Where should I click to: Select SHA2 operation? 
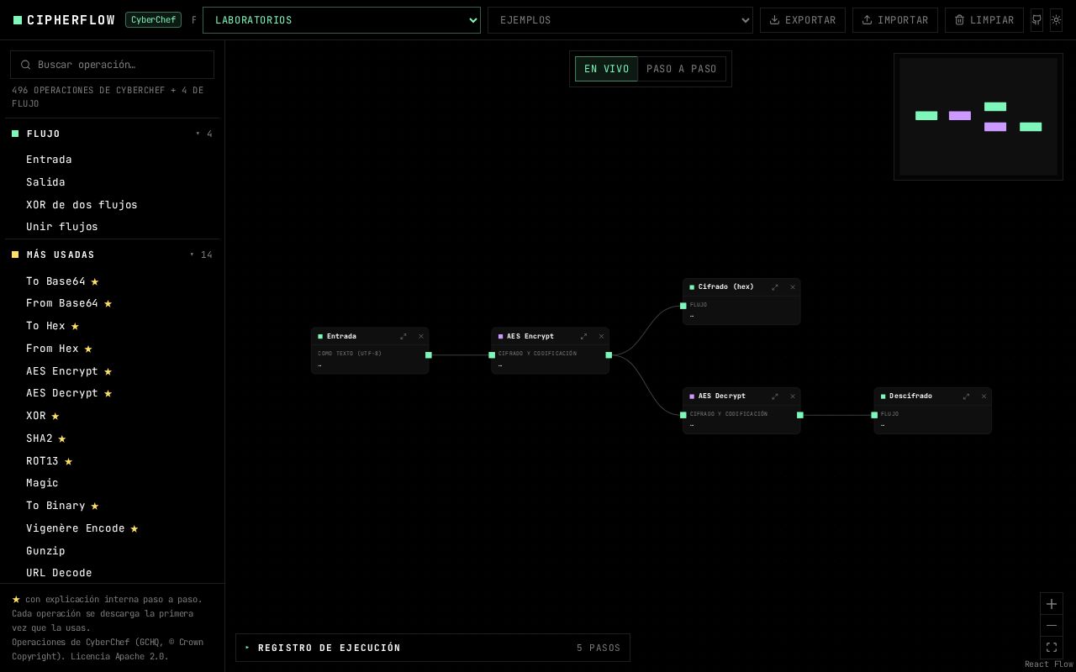112,438
